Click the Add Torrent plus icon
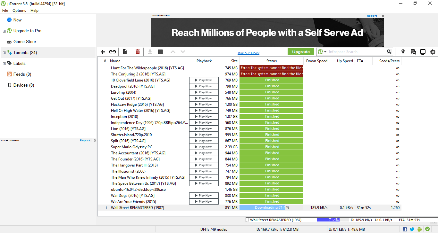Viewport: 438px width, 233px height. [103, 52]
